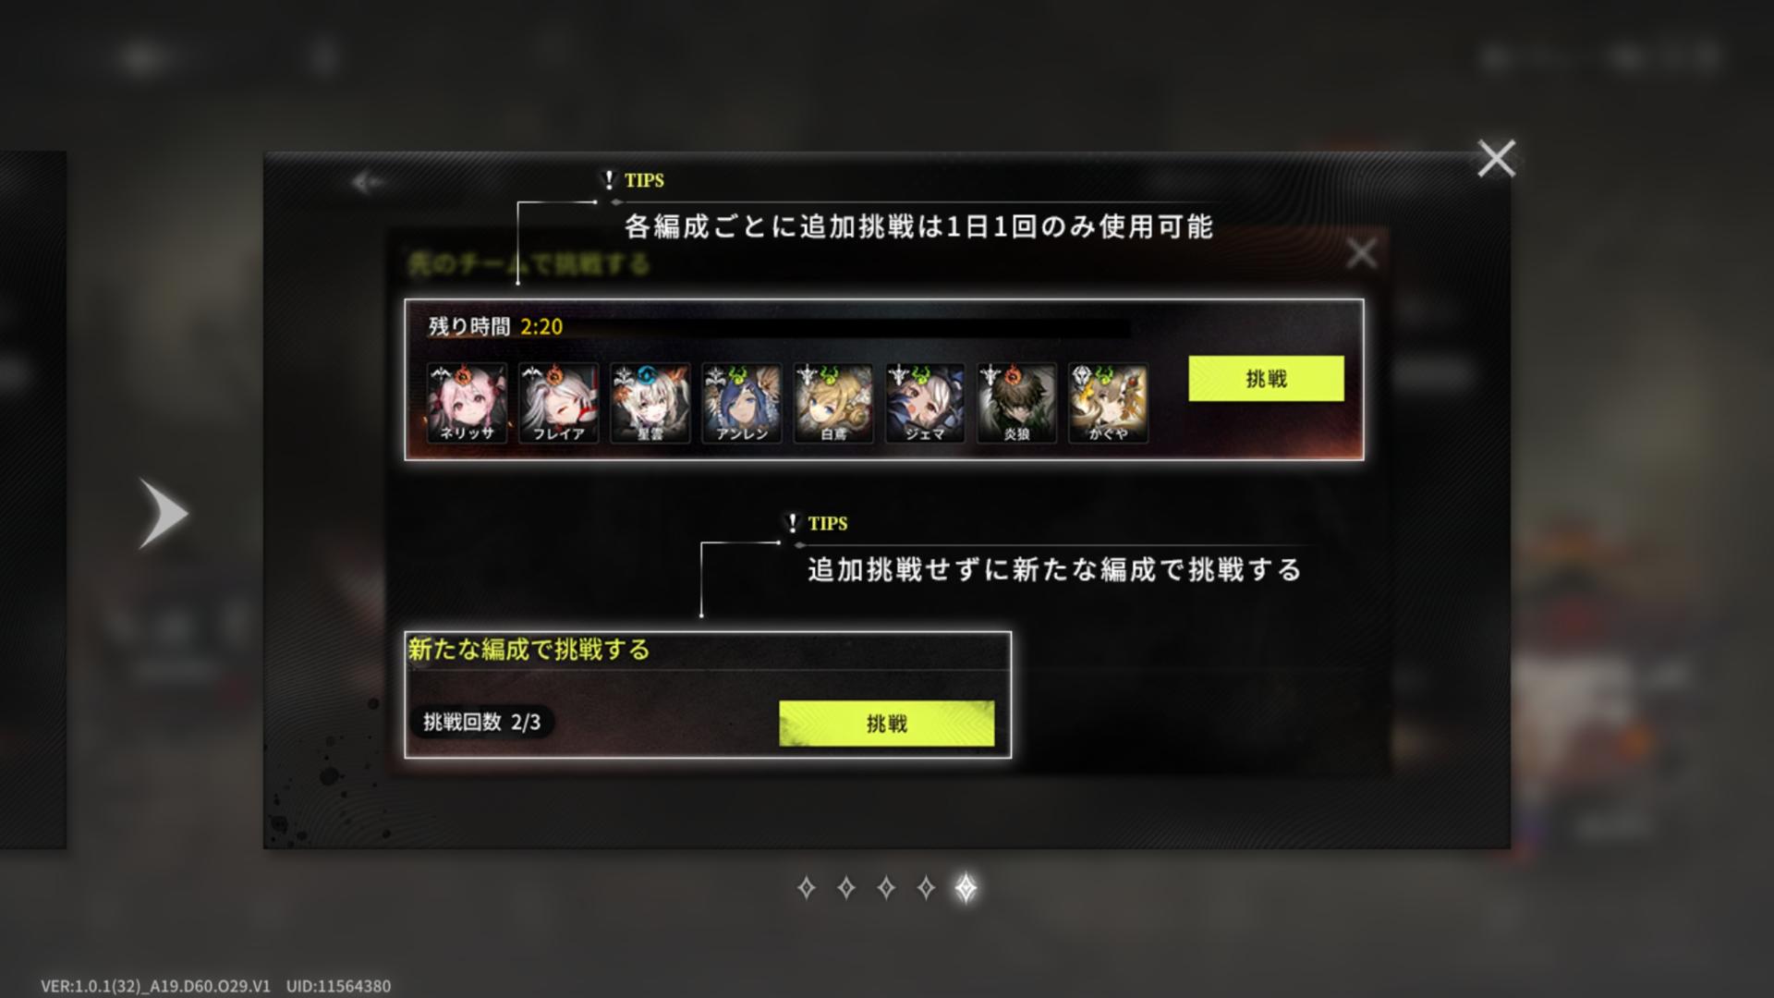Select the かぐや character portrait
1774x998 pixels.
click(x=1108, y=403)
